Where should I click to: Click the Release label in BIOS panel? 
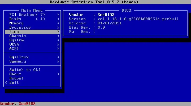tap(77, 23)
